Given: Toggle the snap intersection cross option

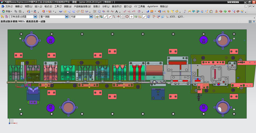Looking at the screenshot, I should [119, 17].
